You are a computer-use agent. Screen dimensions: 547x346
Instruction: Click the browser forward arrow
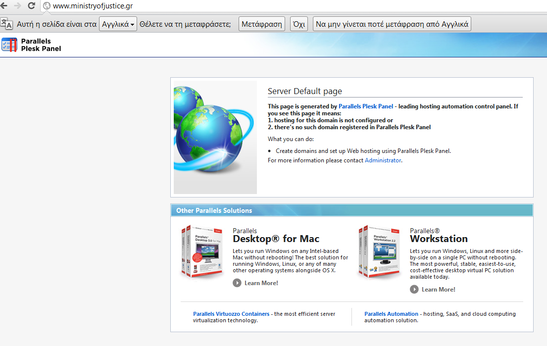(x=18, y=6)
